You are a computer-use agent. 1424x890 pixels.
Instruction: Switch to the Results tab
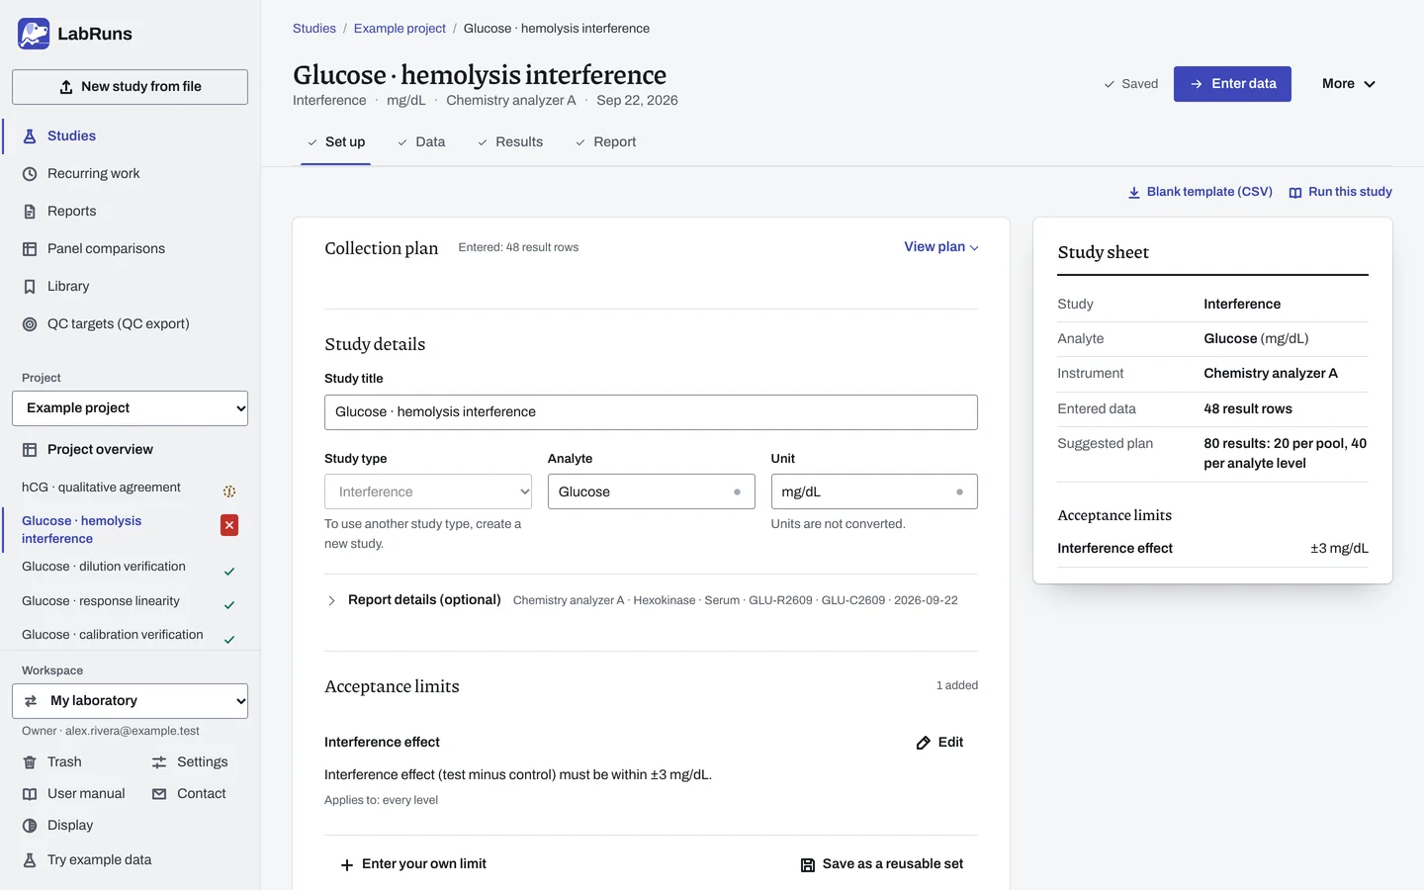(x=510, y=142)
